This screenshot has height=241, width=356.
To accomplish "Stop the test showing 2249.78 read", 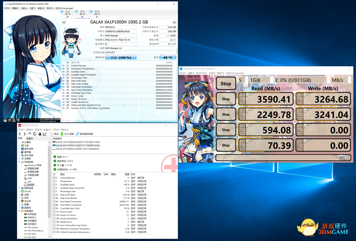I will (226, 114).
